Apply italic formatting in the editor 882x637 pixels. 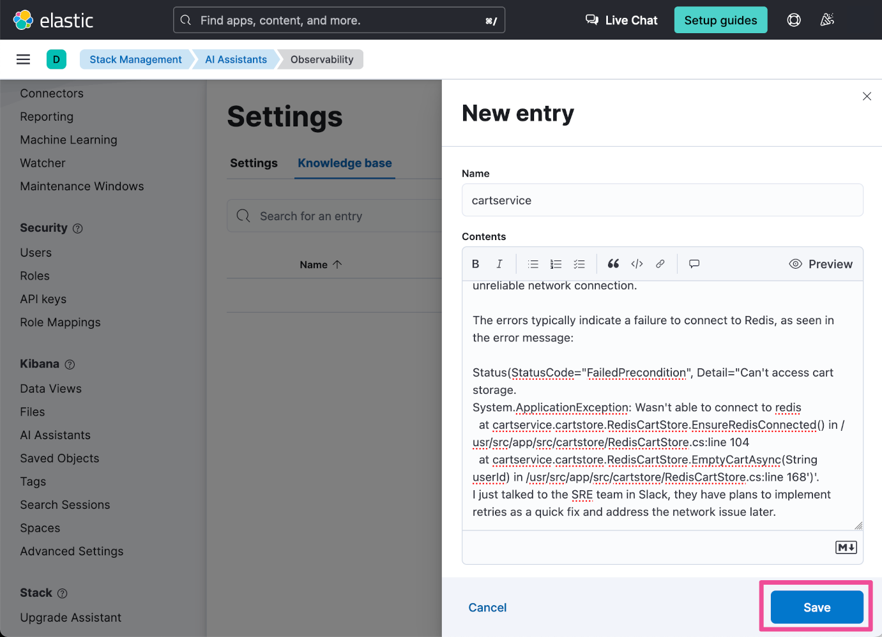[499, 264]
